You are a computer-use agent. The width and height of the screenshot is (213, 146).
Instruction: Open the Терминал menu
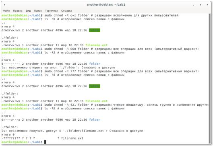(52, 10)
